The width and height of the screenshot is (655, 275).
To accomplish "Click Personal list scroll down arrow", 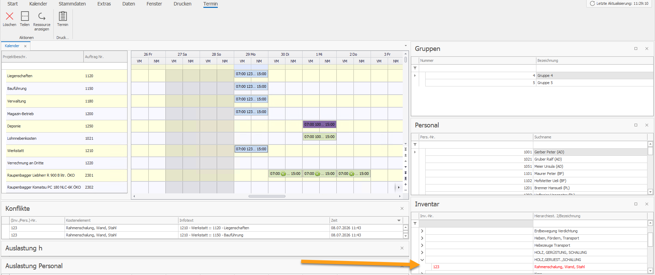I will tap(650, 192).
